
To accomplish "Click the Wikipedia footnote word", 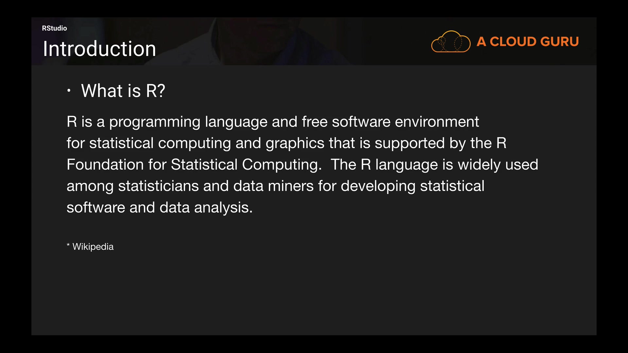I will [x=93, y=246].
